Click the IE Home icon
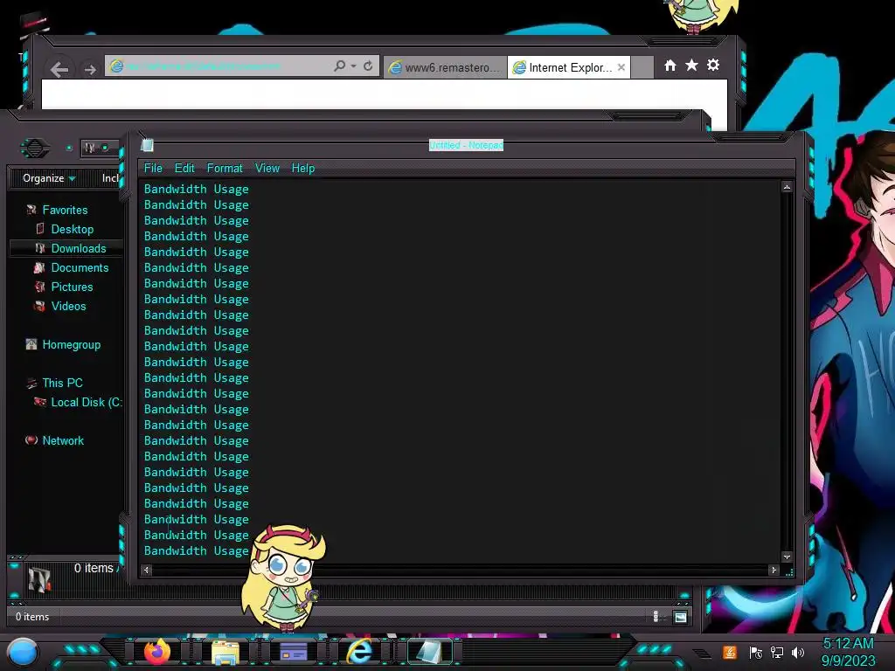895x671 pixels. (x=670, y=65)
